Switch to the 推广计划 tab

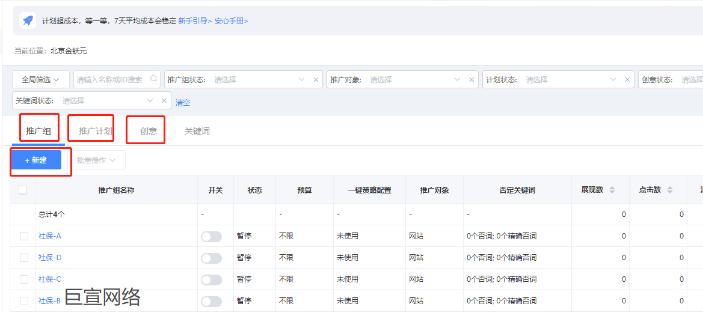(x=95, y=131)
